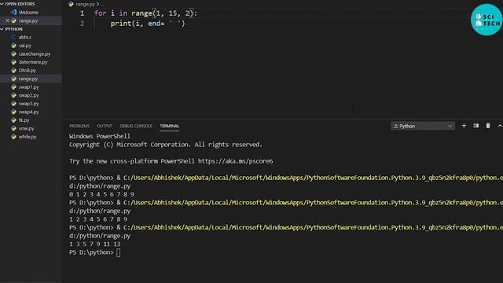Viewport: 503px width, 283px height.
Task: Maximize panel with the up chevron
Action: pos(500,126)
